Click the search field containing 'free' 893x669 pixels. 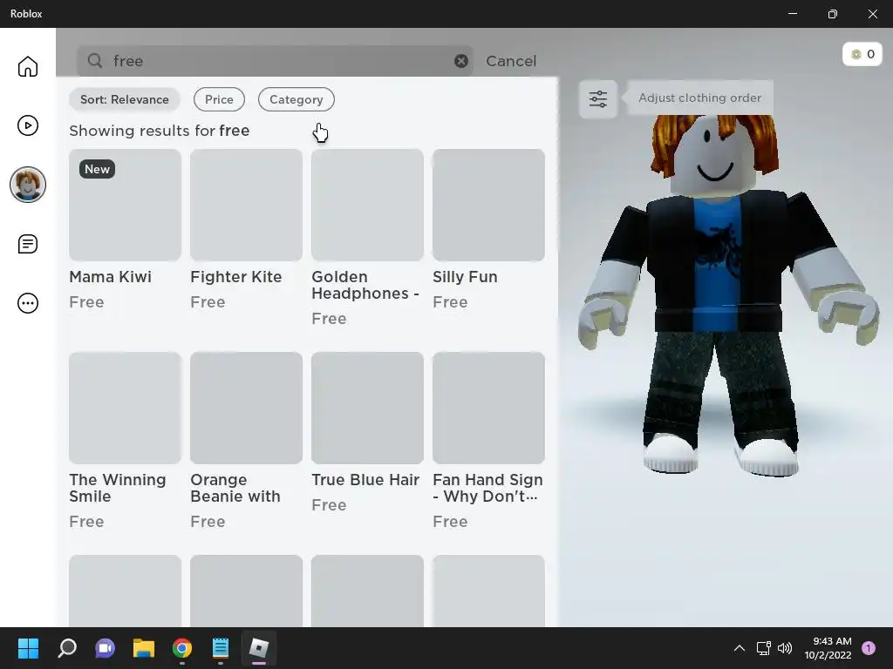[x=275, y=61]
